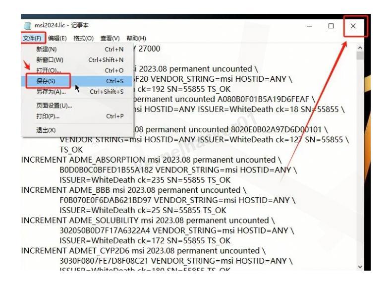Open the 帮助(H) Help menu
Screen dimensions: 392x285
click(136, 38)
